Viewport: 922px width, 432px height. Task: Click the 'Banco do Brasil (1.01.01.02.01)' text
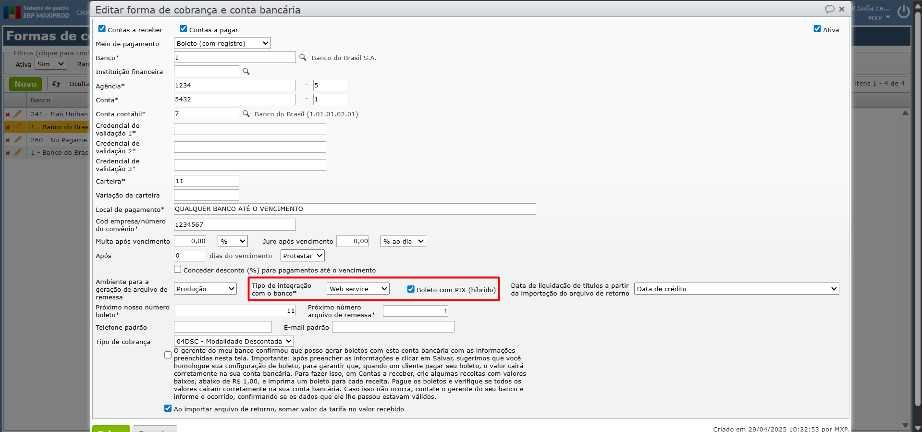[306, 114]
